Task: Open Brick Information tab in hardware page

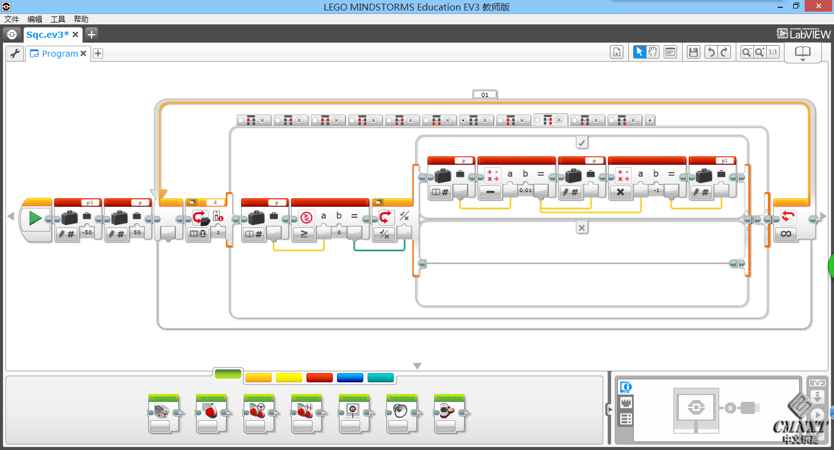Action: click(626, 387)
